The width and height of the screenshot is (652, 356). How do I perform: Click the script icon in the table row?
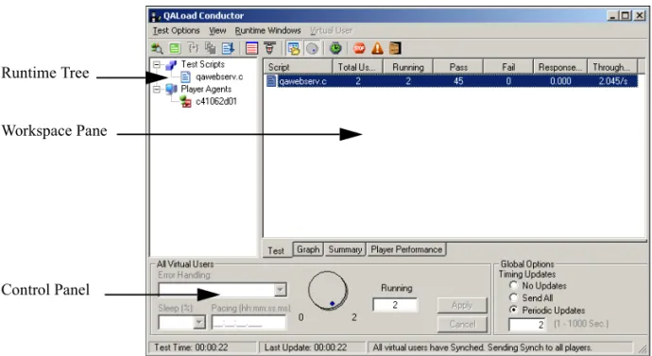tap(271, 81)
